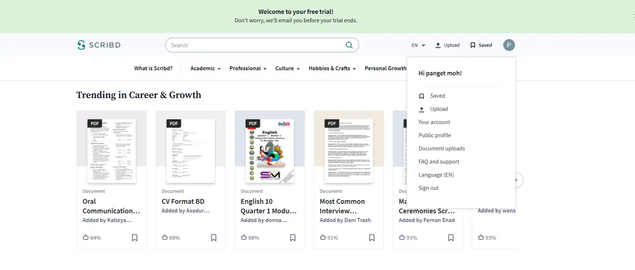This screenshot has width=635, height=270.
Task: Click Upload in the top header
Action: (x=447, y=45)
